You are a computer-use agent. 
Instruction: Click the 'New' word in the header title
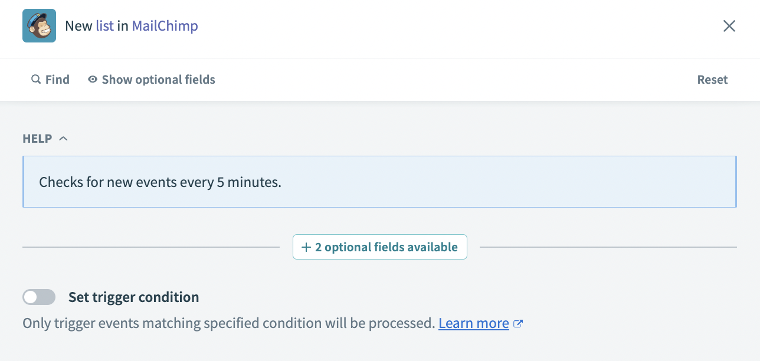coord(78,26)
